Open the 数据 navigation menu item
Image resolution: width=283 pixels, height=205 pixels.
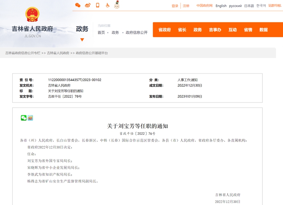click(263, 30)
